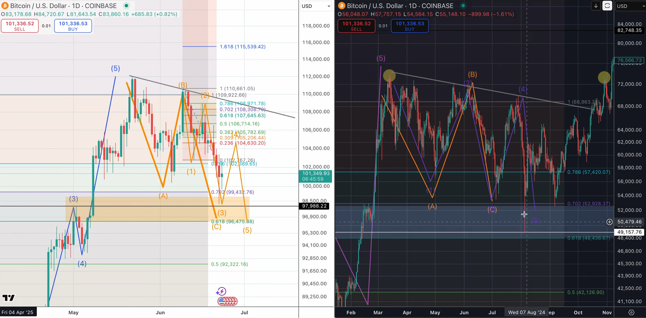
Task: Click the down arrow button on right chart
Action: pyautogui.click(x=596, y=6)
